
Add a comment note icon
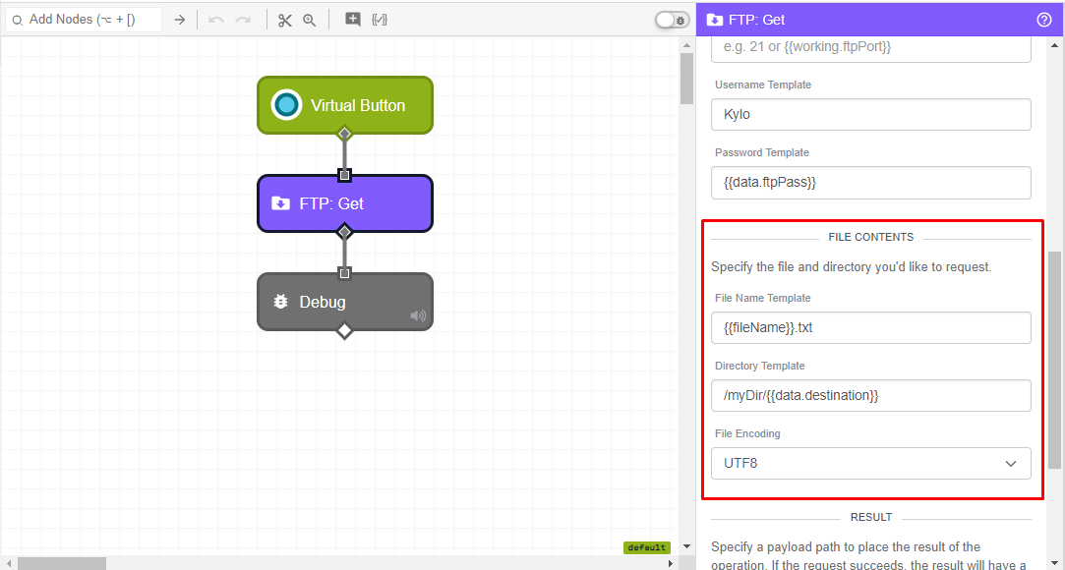(352, 19)
